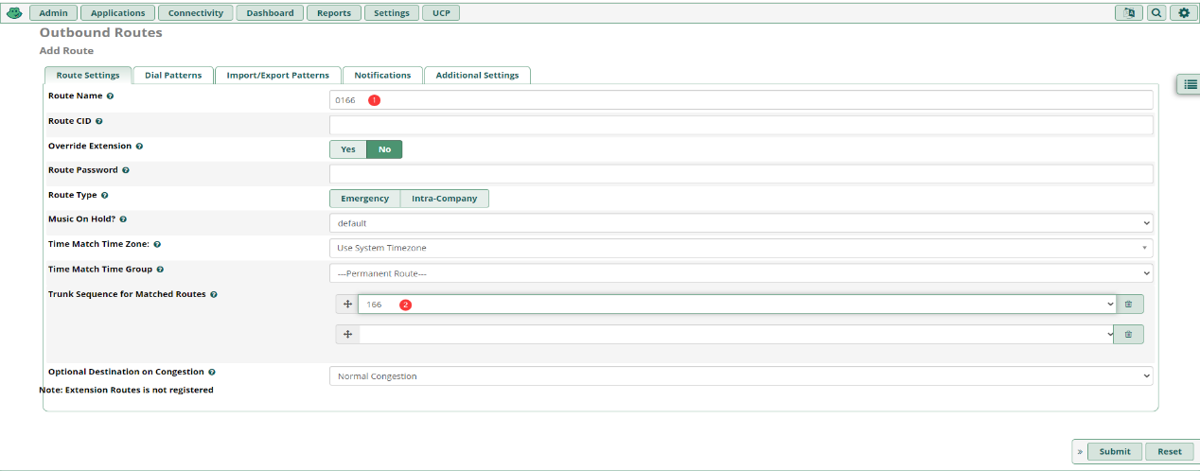The width and height of the screenshot is (1200, 471).
Task: Click help icon beside Music On Hold
Action: pyautogui.click(x=124, y=219)
